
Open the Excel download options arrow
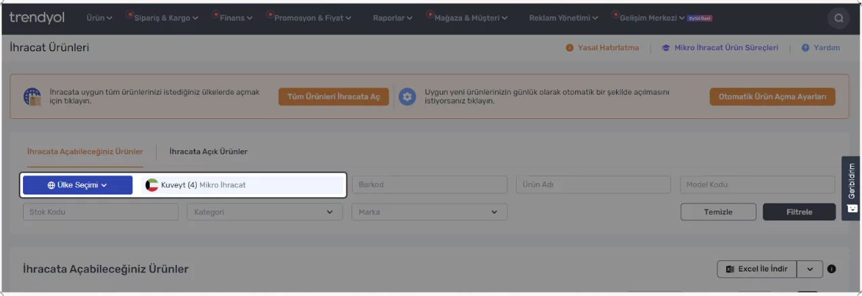click(809, 269)
